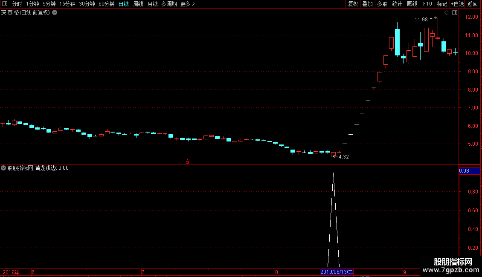The height and width of the screenshot is (277, 482).
Task: Switch to 日线 daily chart
Action: 124,4
